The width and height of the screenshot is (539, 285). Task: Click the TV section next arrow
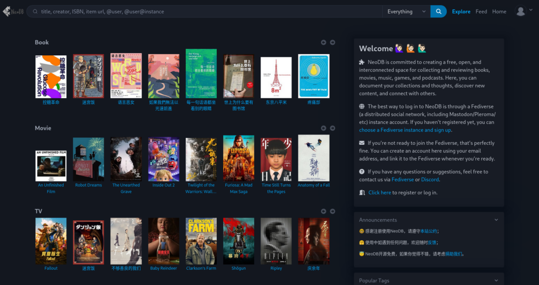click(333, 211)
